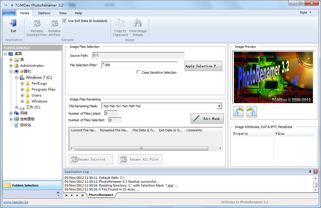Click the Current File Name column header
Screen dimensions: 321x208
84,130
